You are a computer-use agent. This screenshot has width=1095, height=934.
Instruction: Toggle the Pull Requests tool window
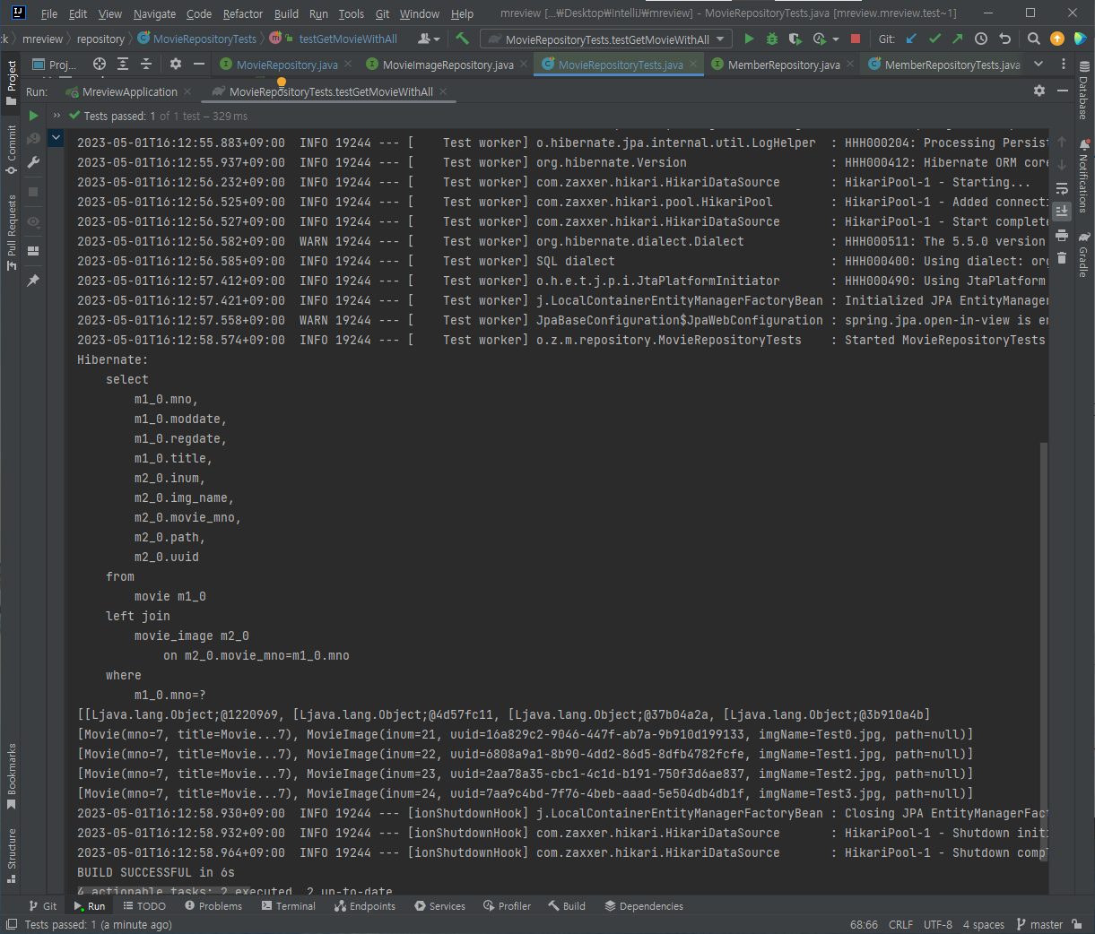[12, 232]
